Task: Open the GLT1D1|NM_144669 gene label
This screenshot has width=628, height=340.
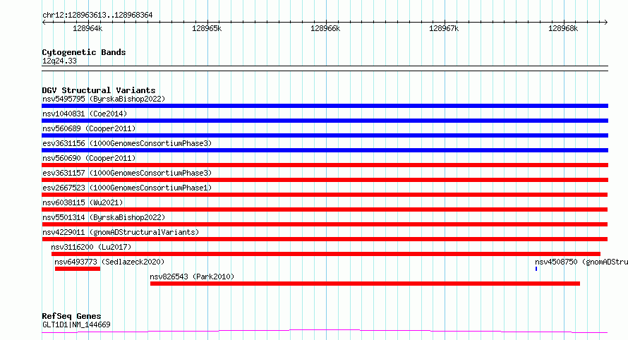Action: pos(76,324)
